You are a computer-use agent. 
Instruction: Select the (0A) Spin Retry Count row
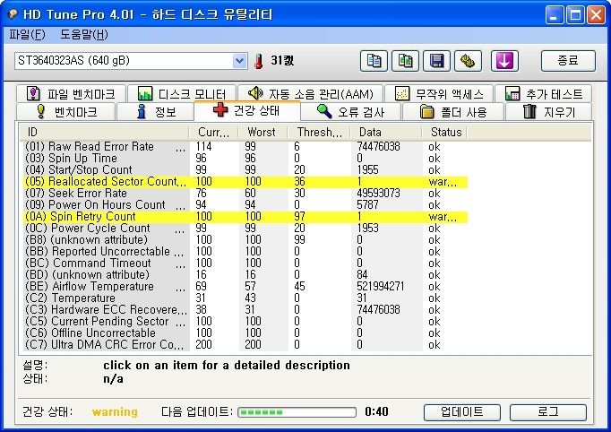[x=244, y=217]
